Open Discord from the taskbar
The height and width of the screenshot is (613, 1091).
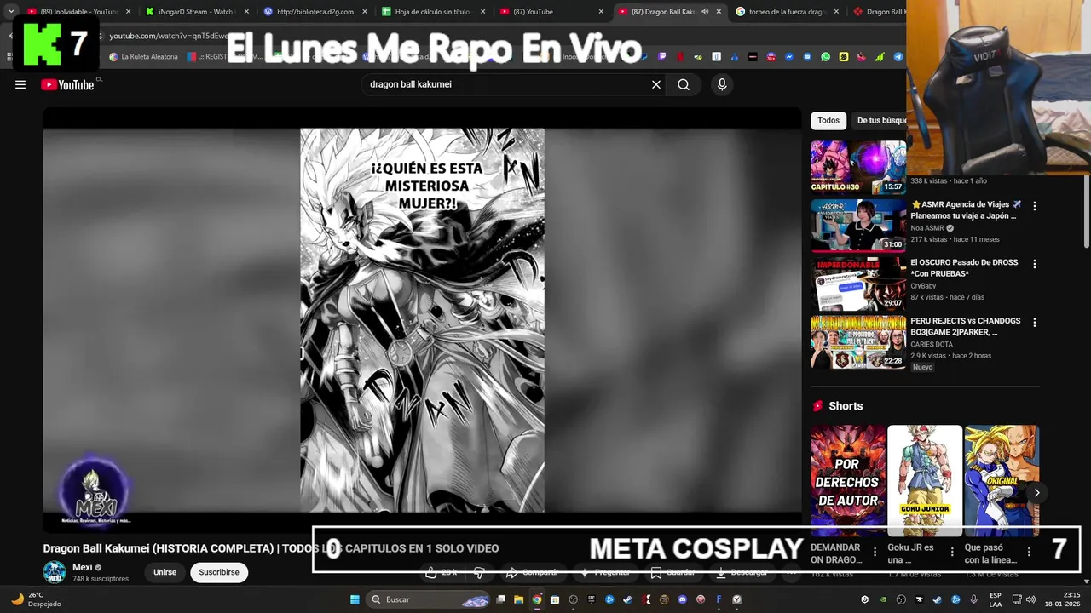682,599
